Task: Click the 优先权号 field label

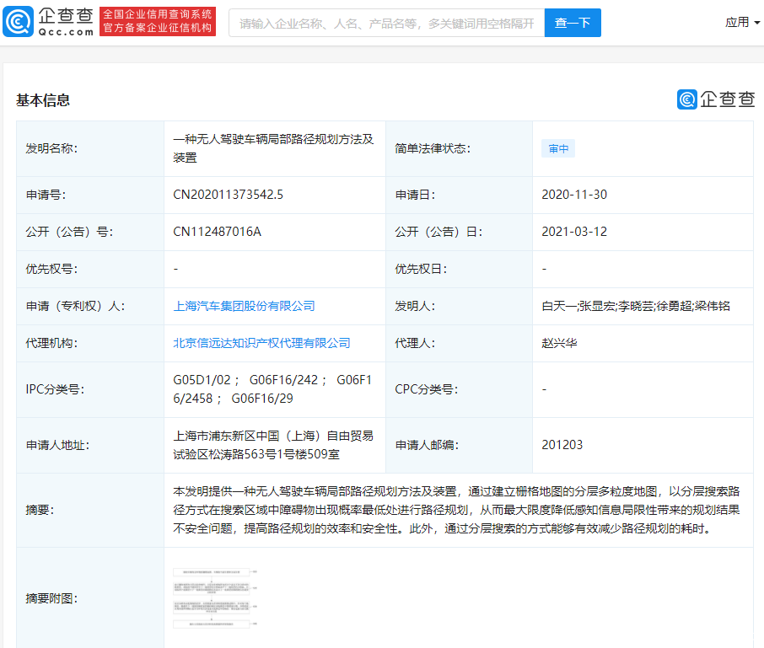Action: point(51,269)
